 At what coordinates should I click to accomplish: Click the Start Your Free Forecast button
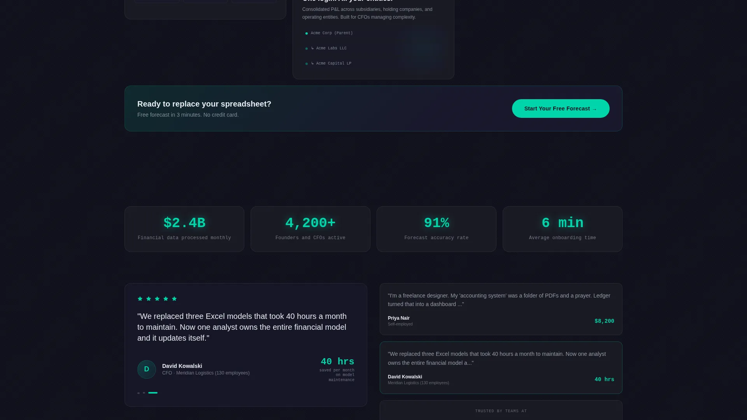[x=561, y=108]
